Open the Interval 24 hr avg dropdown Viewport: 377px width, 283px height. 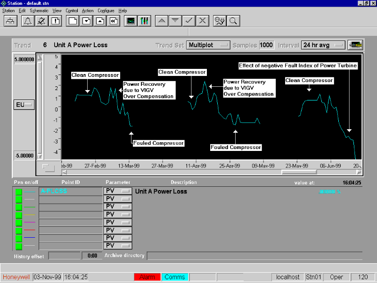323,45
